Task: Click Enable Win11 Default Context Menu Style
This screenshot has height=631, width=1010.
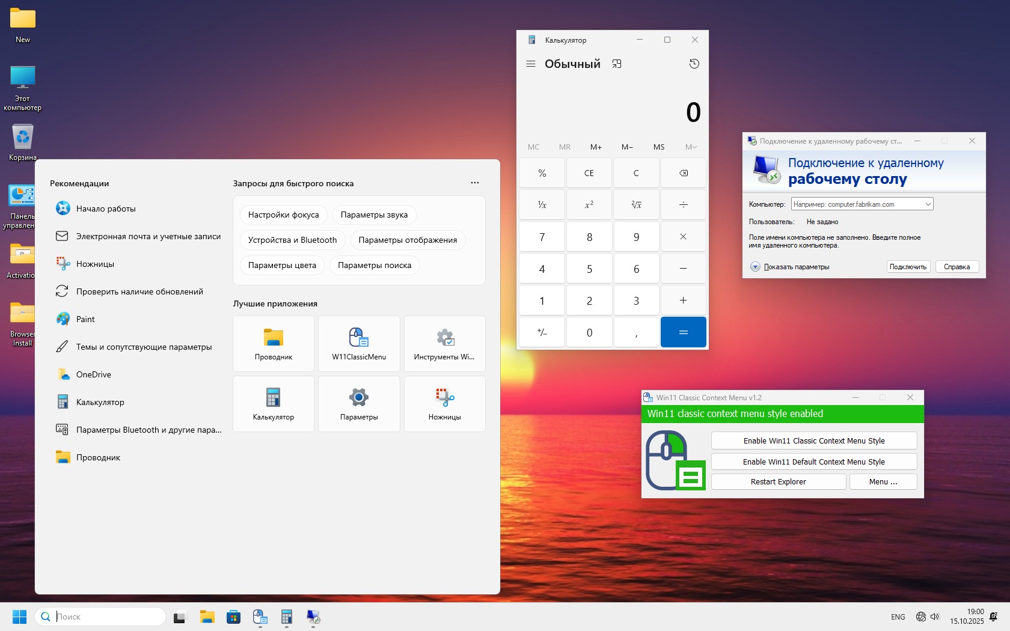Action: click(x=813, y=462)
